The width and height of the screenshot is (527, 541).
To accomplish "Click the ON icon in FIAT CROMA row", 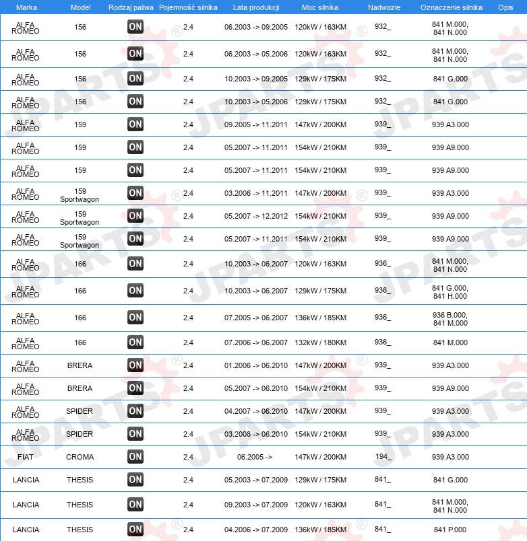I will [x=135, y=456].
